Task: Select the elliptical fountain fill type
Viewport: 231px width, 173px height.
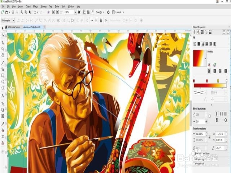Action: [215, 71]
